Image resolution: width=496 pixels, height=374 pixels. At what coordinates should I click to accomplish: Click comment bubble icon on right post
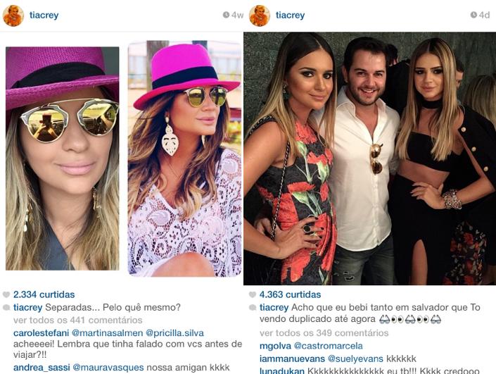(253, 308)
